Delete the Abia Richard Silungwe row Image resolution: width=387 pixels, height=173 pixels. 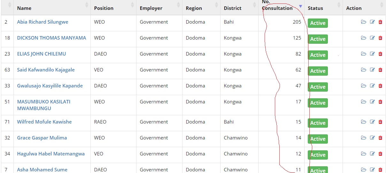(380, 22)
